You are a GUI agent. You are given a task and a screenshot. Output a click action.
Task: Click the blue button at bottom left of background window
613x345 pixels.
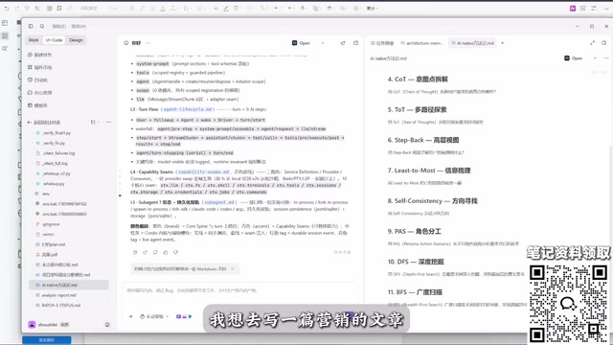47,340
